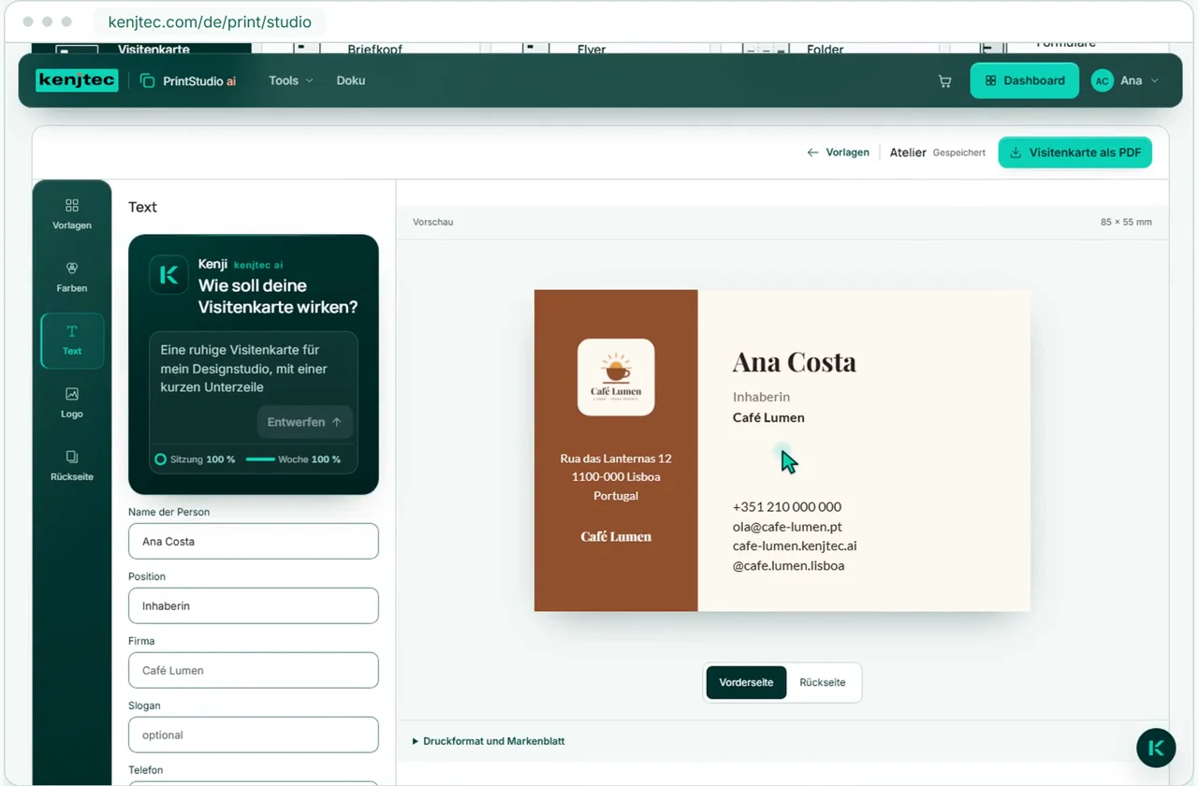The height and width of the screenshot is (786, 1198).
Task: Click the Kenji K avatar icon
Action: click(168, 275)
